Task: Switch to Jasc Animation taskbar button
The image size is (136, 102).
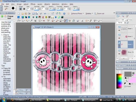Action: pos(36,100)
